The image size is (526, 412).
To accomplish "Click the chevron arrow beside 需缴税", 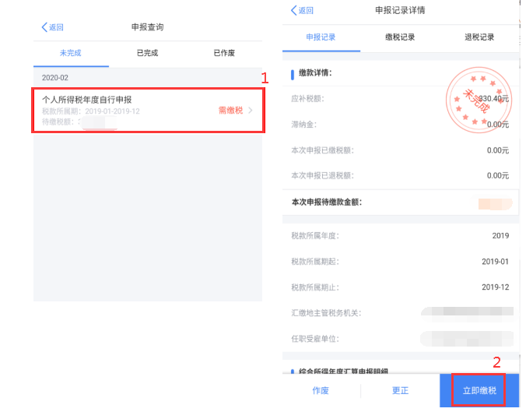I will [x=251, y=111].
